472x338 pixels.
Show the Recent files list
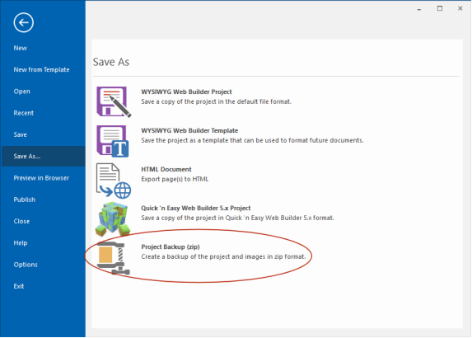coord(24,113)
